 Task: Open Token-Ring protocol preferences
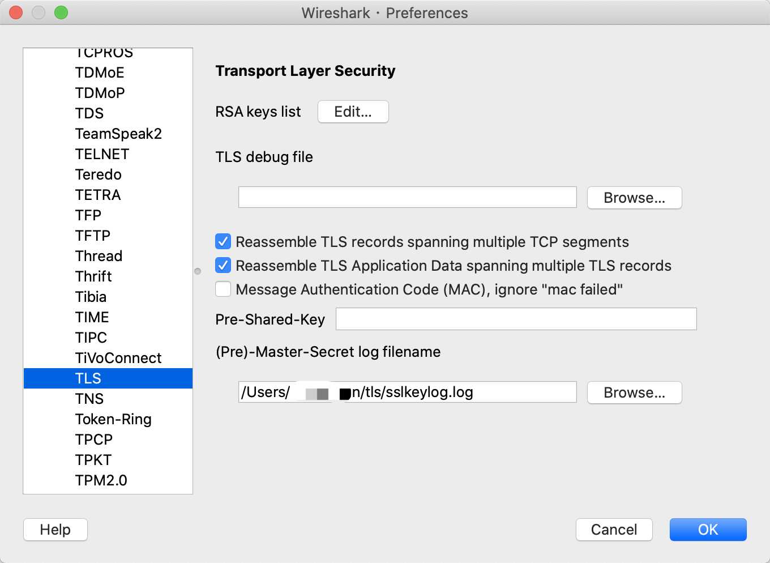click(x=108, y=419)
